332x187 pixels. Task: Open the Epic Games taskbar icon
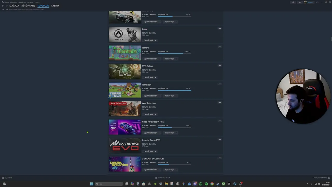(x=229, y=184)
